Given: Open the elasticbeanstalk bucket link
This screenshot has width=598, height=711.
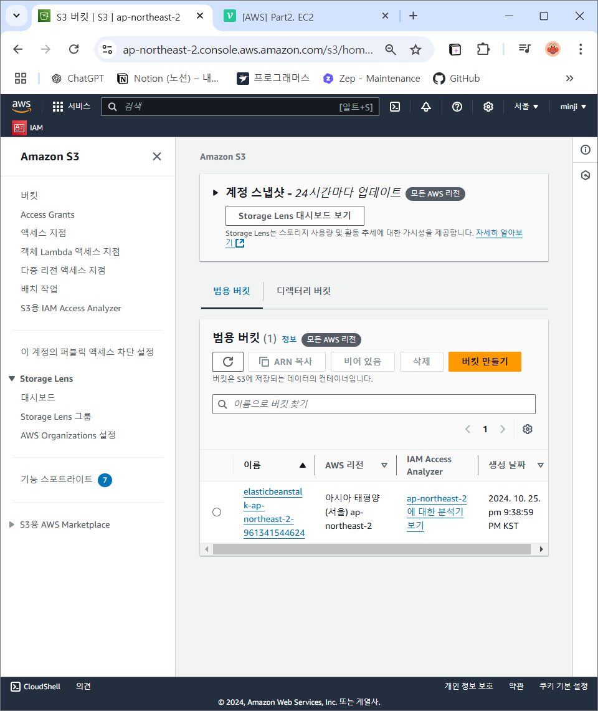Looking at the screenshot, I should tap(273, 512).
